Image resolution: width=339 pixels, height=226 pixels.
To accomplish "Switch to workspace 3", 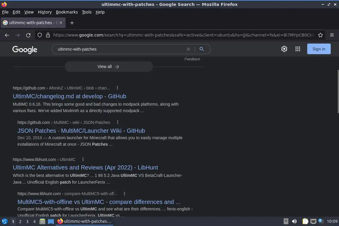I will point(27,222).
